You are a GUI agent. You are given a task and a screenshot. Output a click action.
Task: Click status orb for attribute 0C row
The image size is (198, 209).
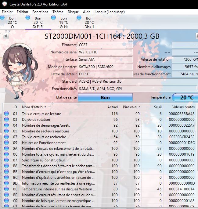pos(6,154)
